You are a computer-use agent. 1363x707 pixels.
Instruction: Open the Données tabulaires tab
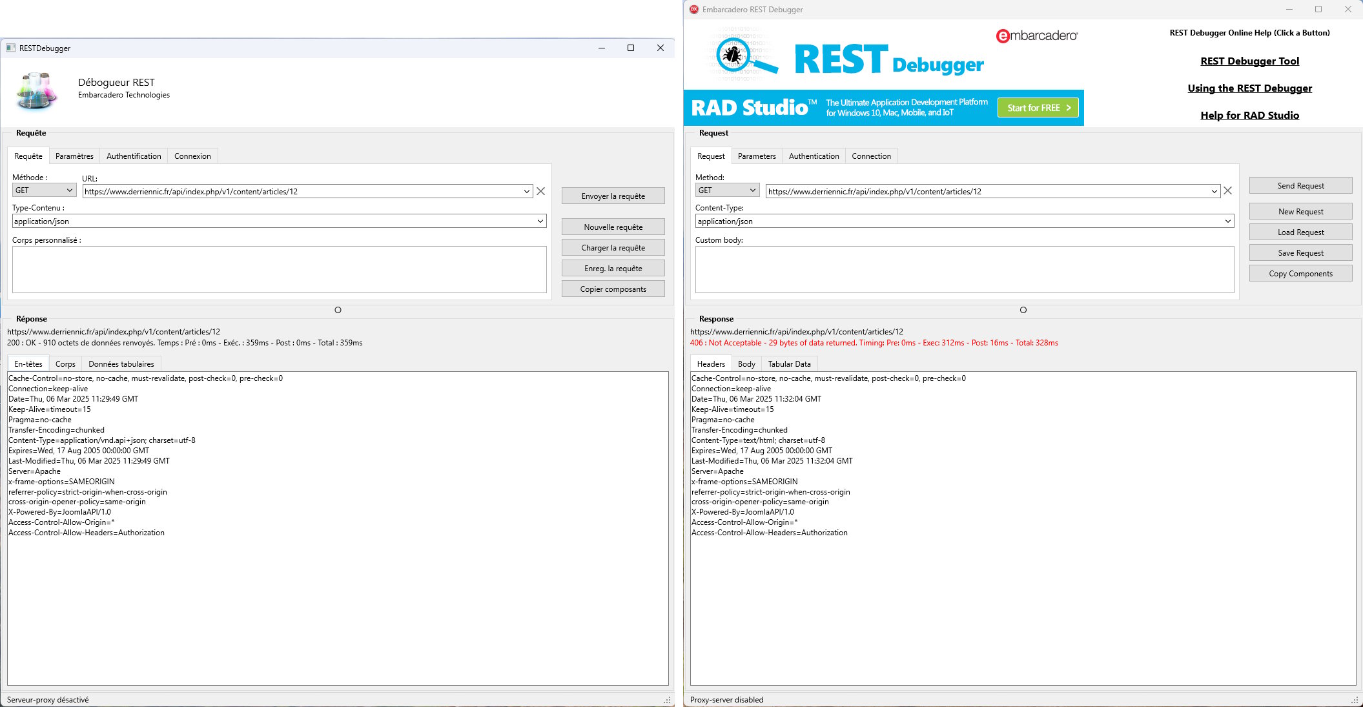coord(121,364)
